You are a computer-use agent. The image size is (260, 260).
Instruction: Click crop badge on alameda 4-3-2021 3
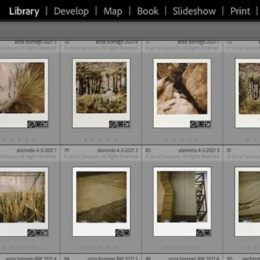(x=207, y=233)
